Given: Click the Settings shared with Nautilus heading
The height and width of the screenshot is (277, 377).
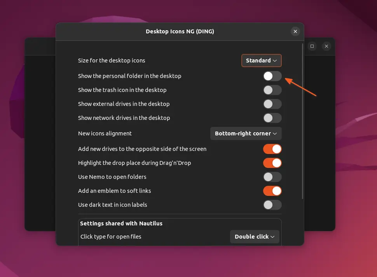Looking at the screenshot, I should coord(121,223).
